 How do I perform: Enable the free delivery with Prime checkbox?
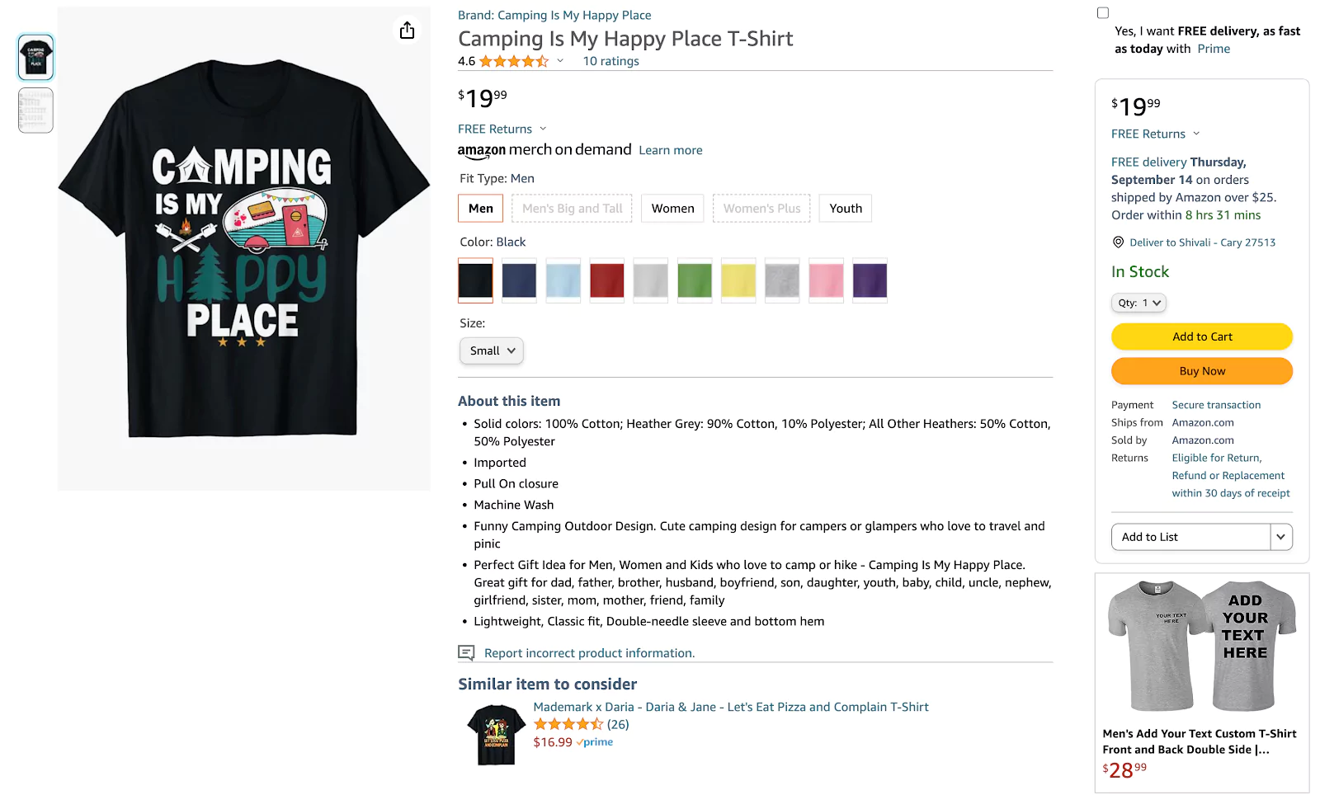point(1103,12)
